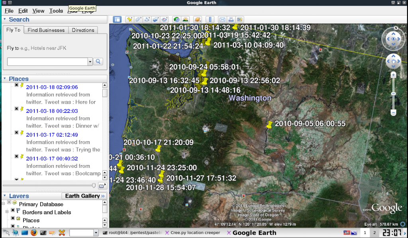The width and height of the screenshot is (408, 238).
Task: Click the Places opacity slider handle
Action: coord(94,185)
